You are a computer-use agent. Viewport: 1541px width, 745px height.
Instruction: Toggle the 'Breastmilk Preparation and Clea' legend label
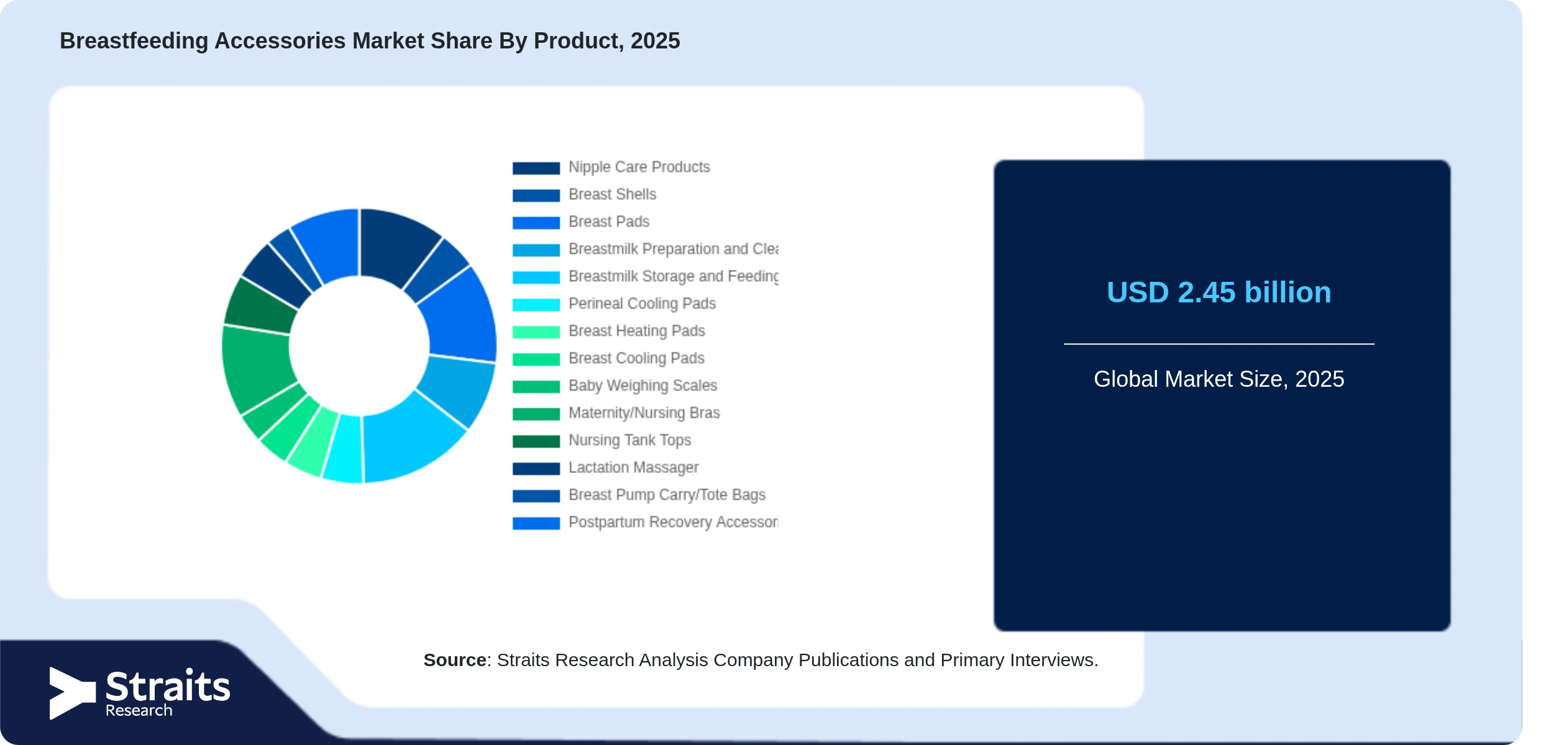pyautogui.click(x=674, y=249)
